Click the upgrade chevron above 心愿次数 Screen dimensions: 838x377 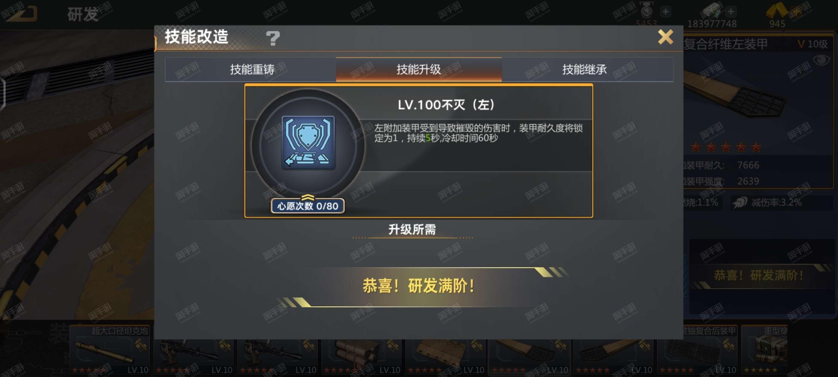pyautogui.click(x=307, y=197)
